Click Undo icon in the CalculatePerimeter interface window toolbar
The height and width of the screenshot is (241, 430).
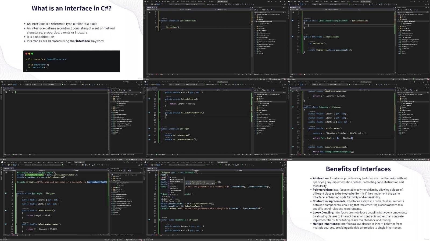(x=162, y=85)
